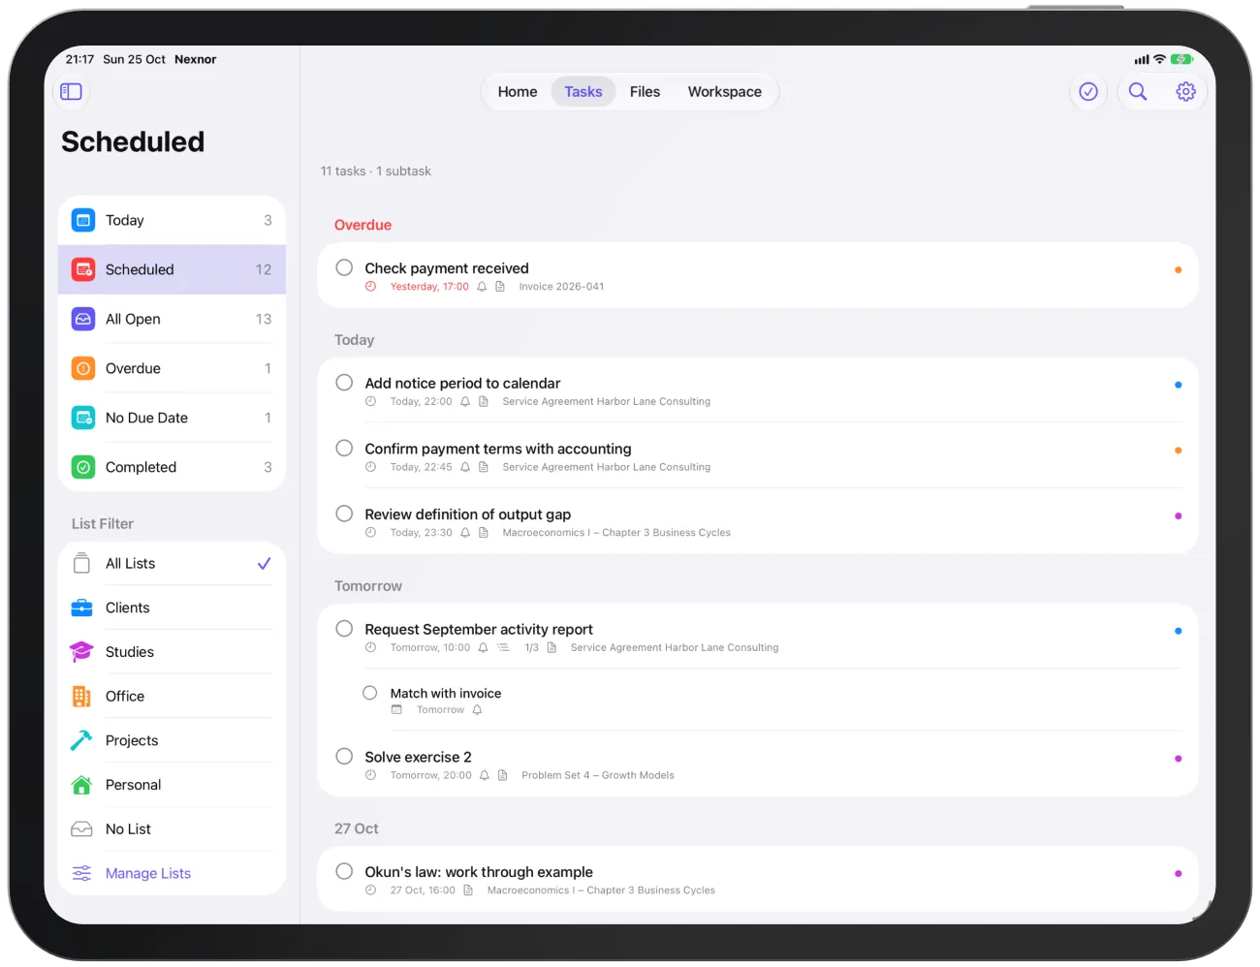This screenshot has height=967, width=1260.
Task: Filter by Office building icon
Action: click(82, 697)
